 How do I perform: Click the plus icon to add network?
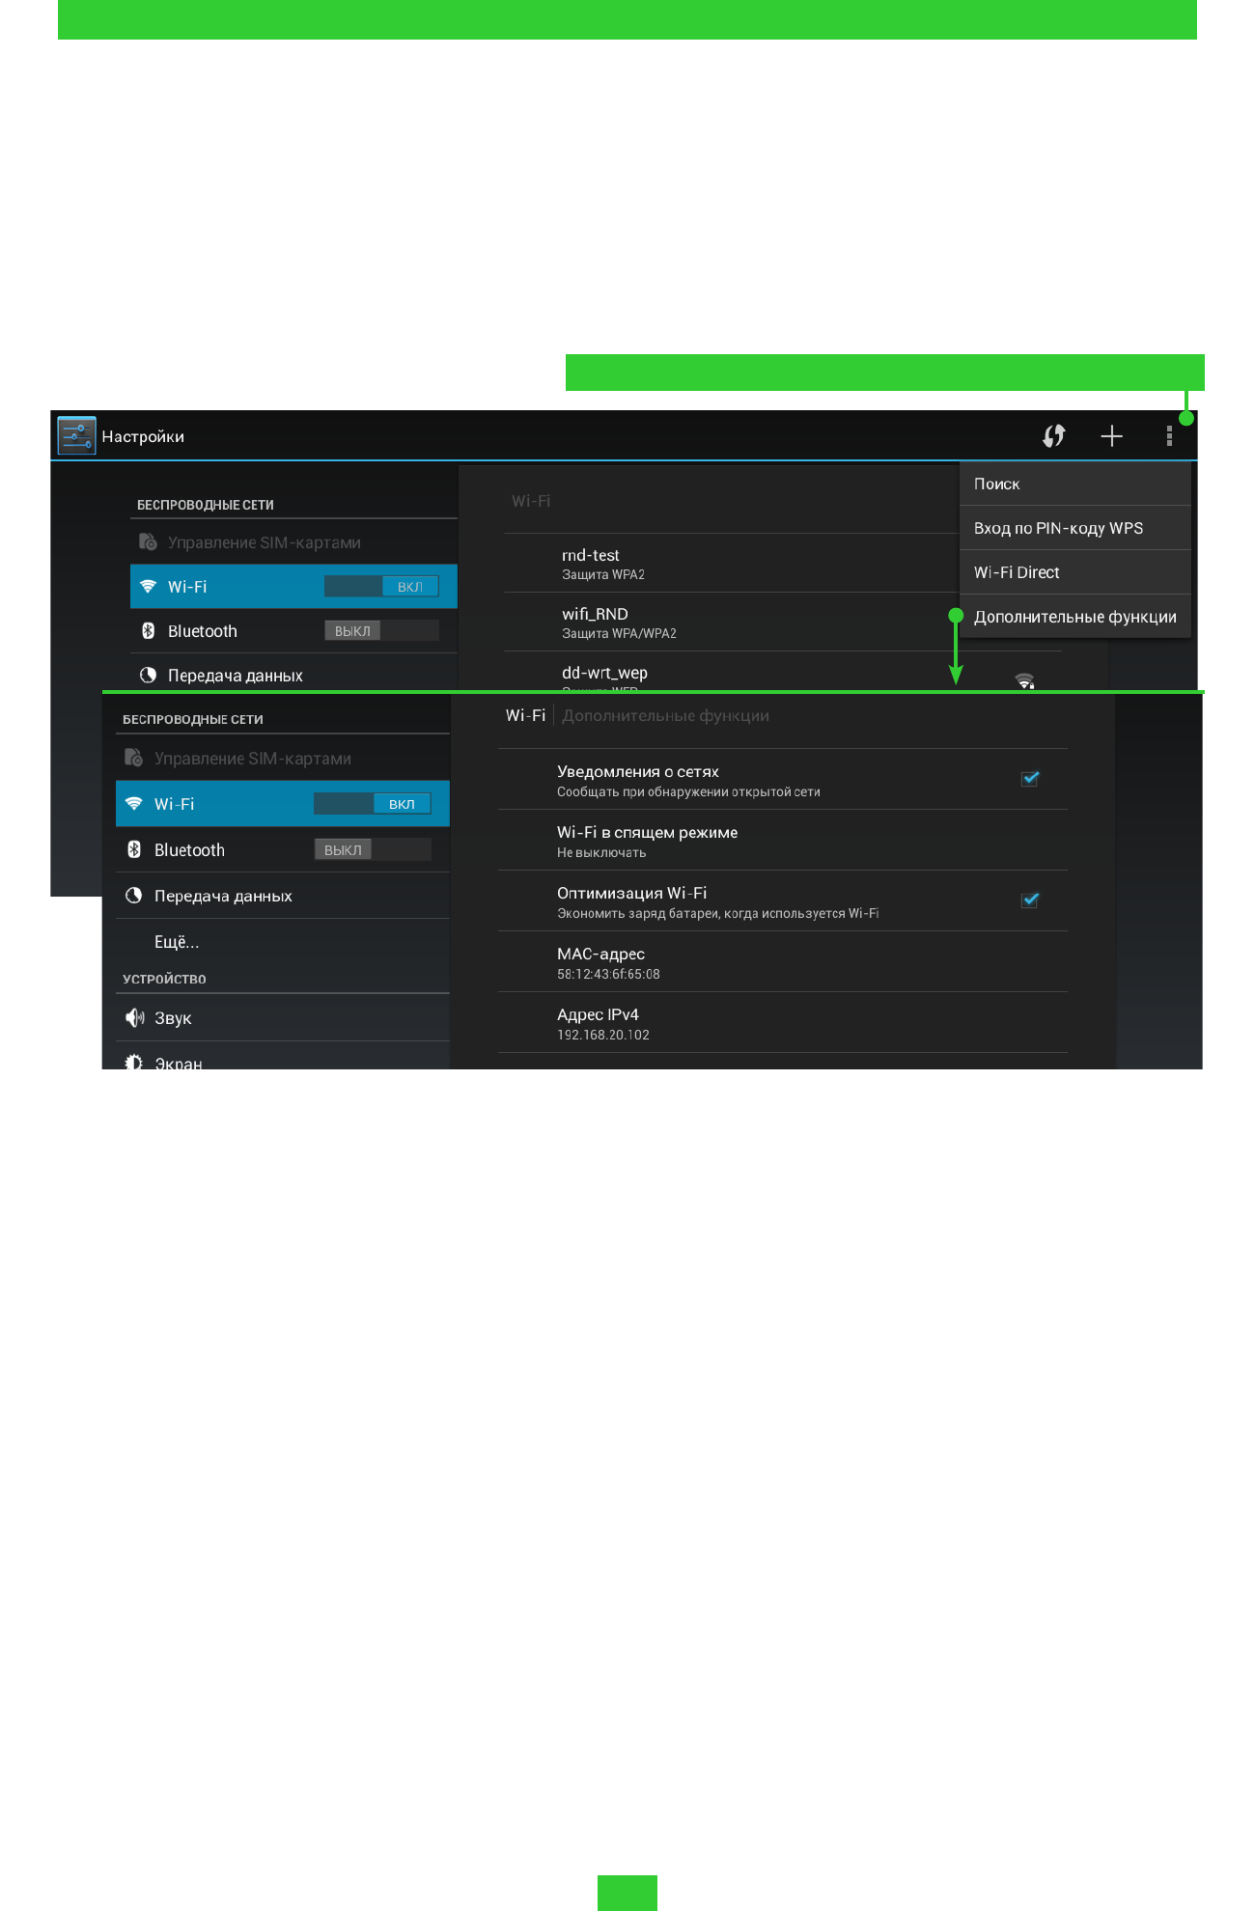[1111, 436]
